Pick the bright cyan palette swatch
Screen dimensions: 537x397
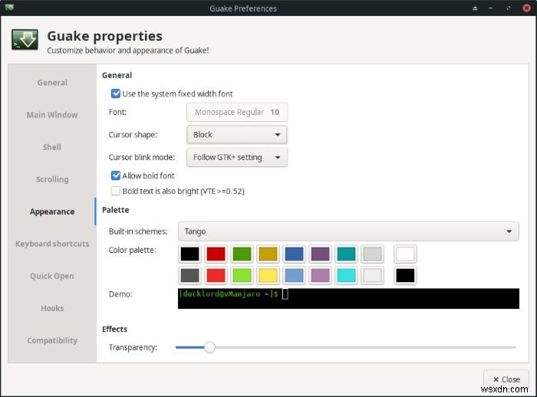tap(346, 275)
